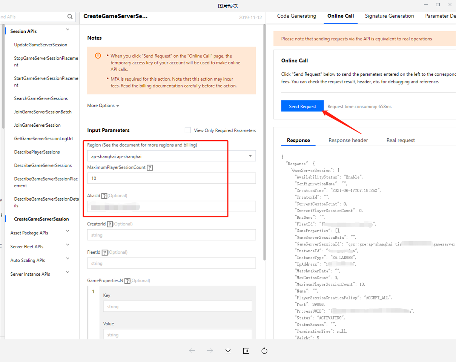Click the left sidebar vertical scrollbar
The width and height of the screenshot is (456, 362).
coord(4,77)
